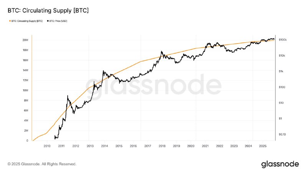307x173 pixels.
Task: Click the 0 label on supply axis
Action: pos(27,141)
